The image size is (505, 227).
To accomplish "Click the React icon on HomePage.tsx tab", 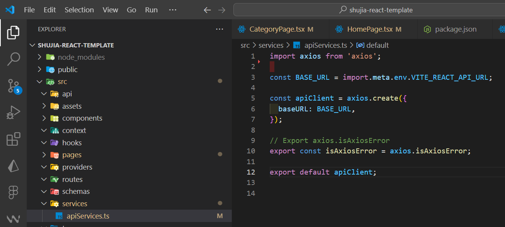I will 339,29.
